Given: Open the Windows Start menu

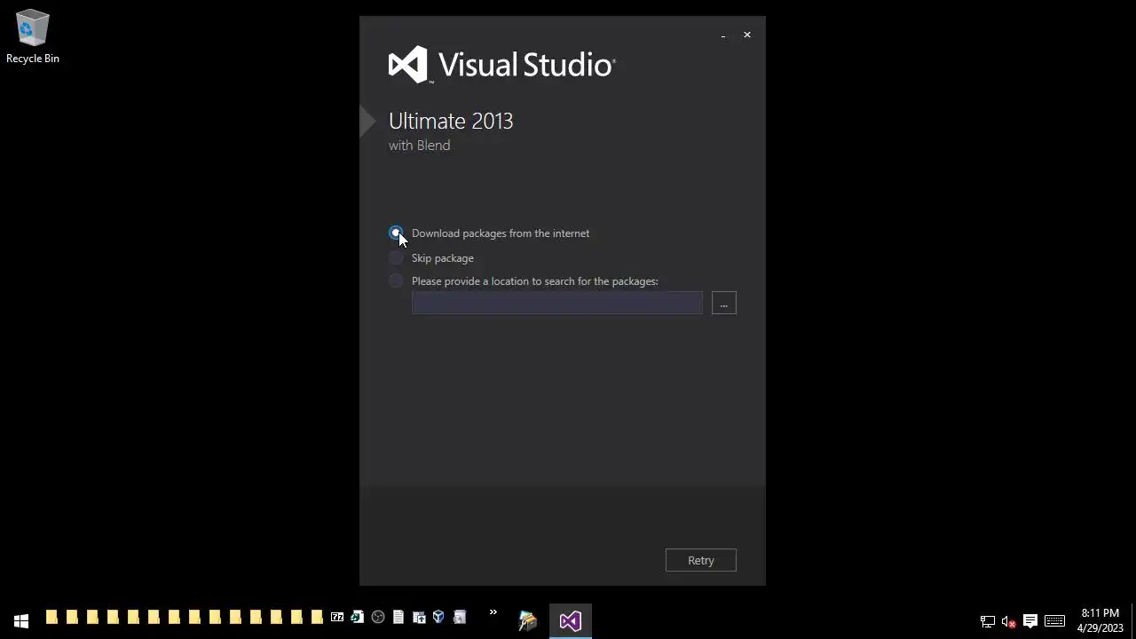Looking at the screenshot, I should tap(21, 619).
